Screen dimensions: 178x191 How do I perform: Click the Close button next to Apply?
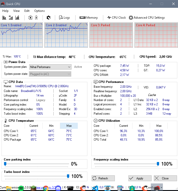165,178
